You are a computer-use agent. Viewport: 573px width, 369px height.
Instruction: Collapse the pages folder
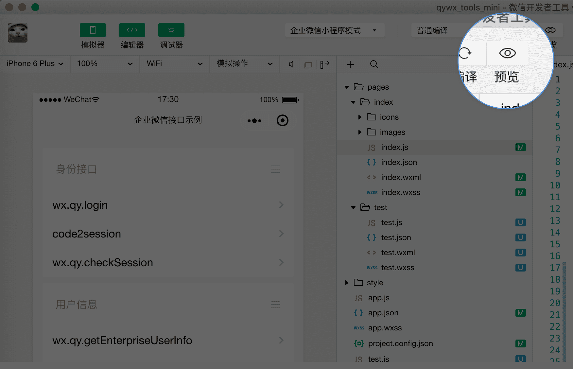[x=347, y=87]
